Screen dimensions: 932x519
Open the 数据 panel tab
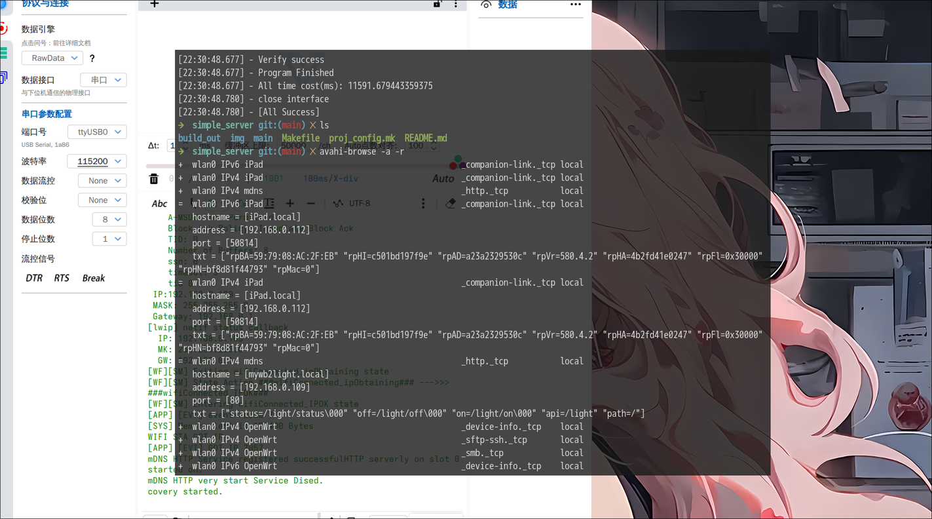(x=507, y=5)
